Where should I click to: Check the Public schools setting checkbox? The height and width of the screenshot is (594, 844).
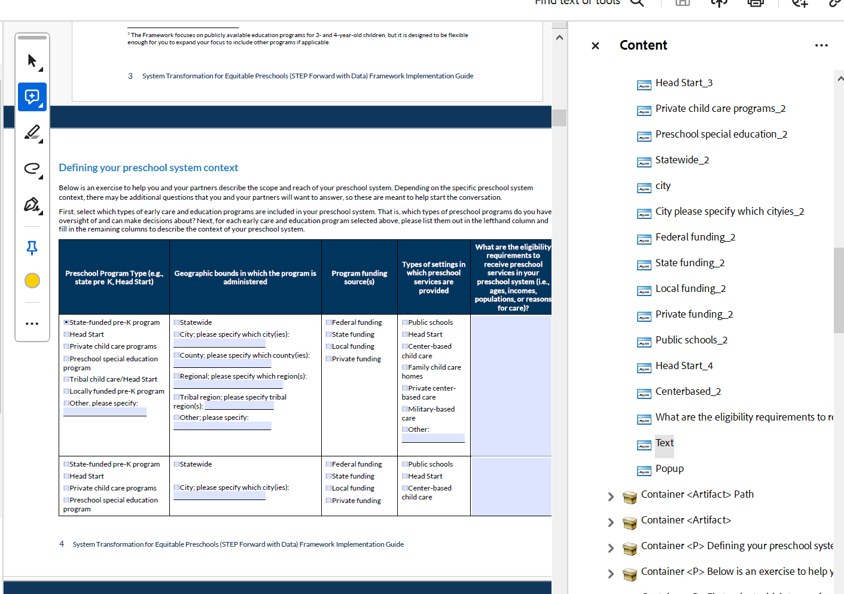[x=404, y=322]
